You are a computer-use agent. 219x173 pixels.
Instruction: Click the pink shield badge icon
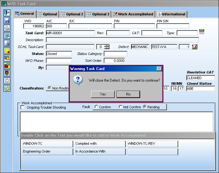(x=7, y=73)
